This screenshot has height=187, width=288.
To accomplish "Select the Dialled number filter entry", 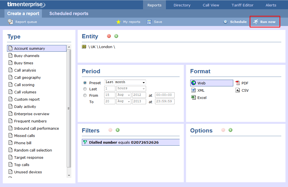I will (x=130, y=142).
